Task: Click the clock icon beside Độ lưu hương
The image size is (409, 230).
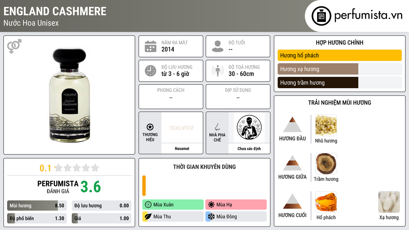Action: click(x=151, y=71)
